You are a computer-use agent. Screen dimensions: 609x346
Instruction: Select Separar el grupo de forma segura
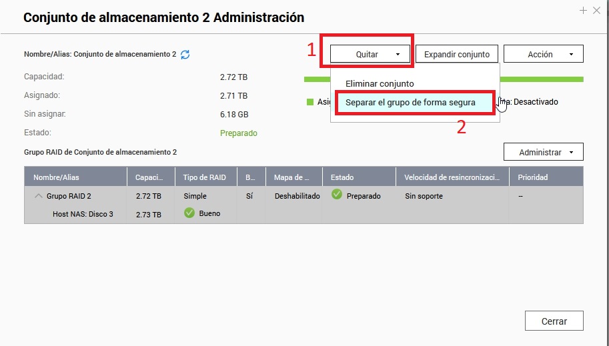(410, 103)
